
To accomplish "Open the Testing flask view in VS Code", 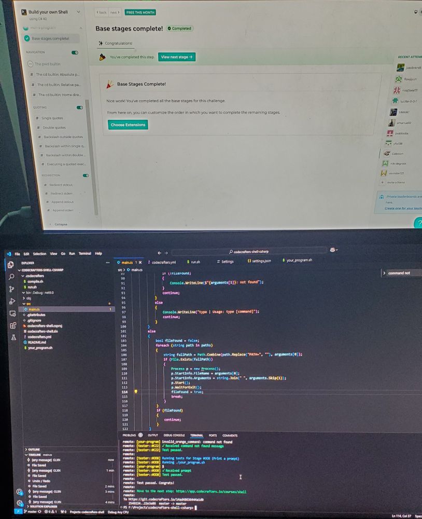I will coord(13,337).
